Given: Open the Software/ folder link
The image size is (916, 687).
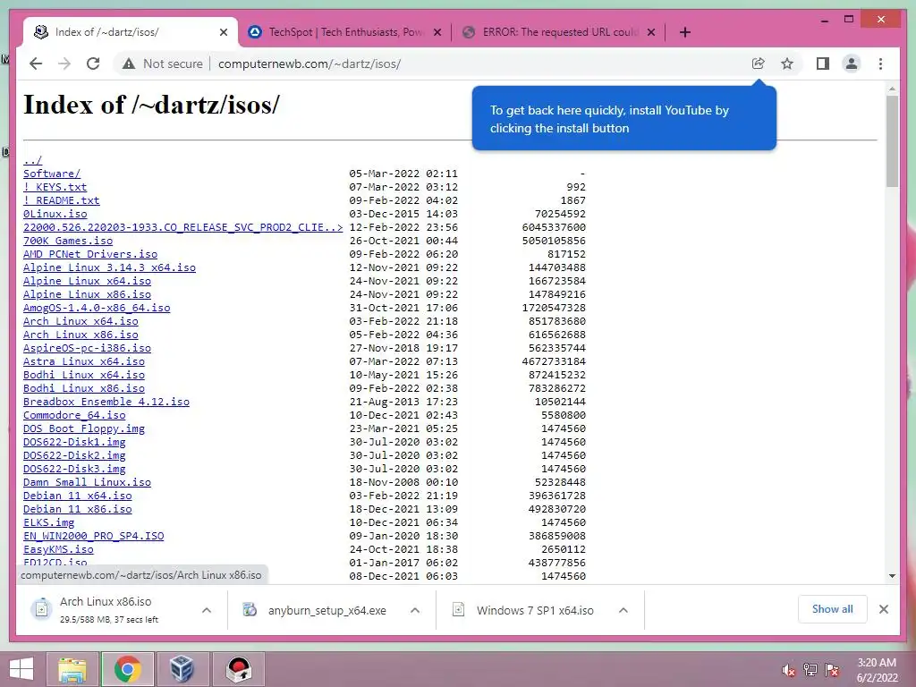Looking at the screenshot, I should click(x=52, y=174).
